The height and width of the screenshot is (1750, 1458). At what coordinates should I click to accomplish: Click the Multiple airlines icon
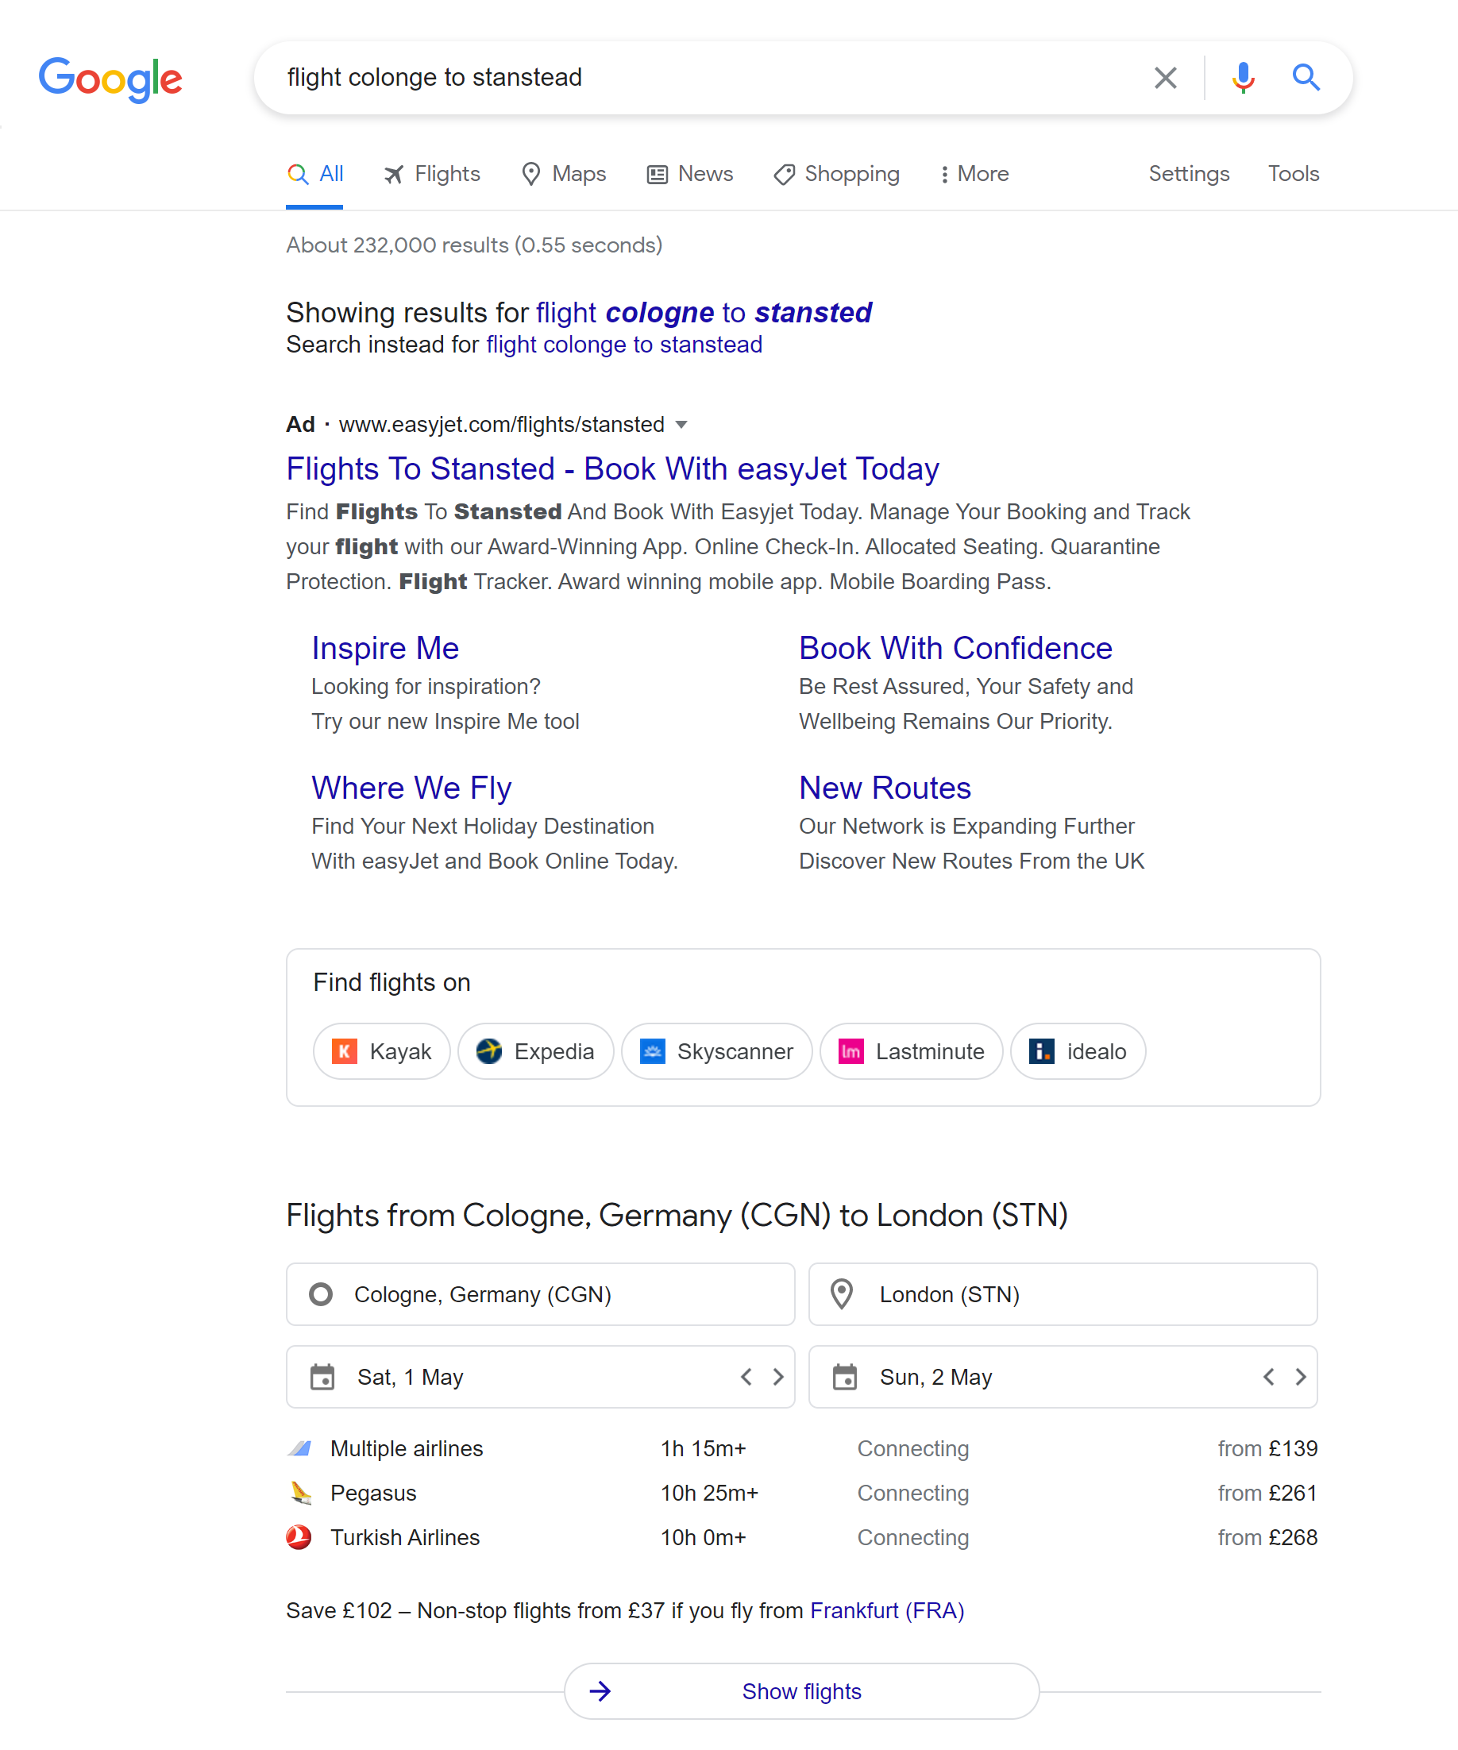300,1449
